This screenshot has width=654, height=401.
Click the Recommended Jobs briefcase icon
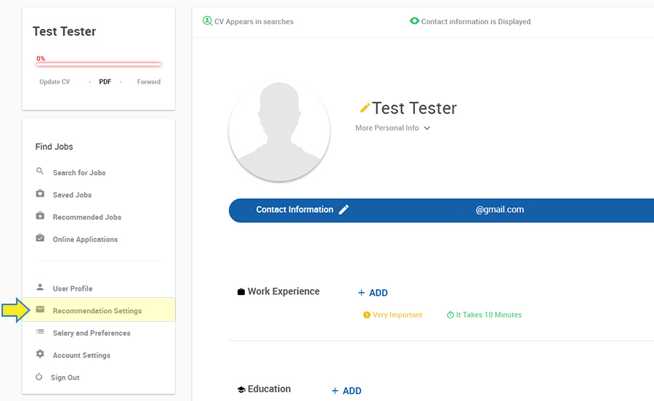click(x=40, y=216)
